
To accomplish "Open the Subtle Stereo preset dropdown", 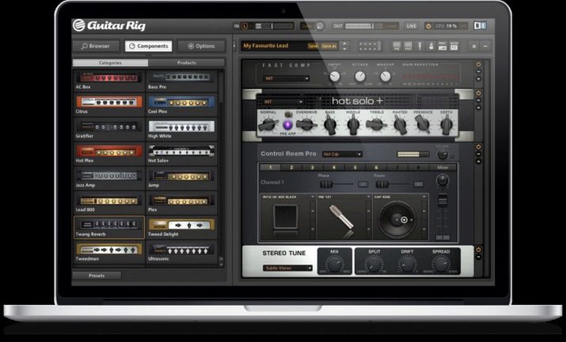I will point(287,269).
